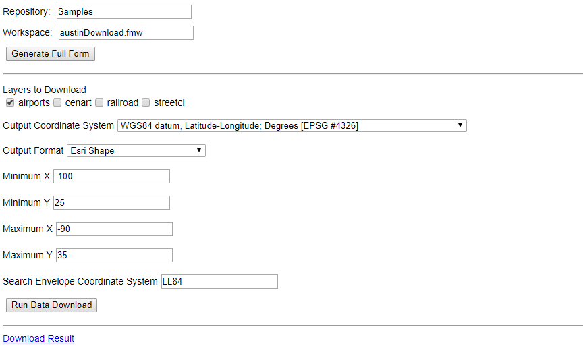The image size is (583, 356).
Task: Enable the cenart layer checkbox
Action: 58,103
